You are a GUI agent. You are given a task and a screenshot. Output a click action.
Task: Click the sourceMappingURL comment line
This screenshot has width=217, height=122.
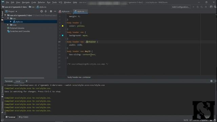(x=87, y=64)
